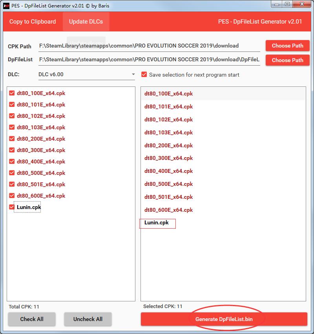Uncheck dt80_100E_x64.cpk checkbox
The image size is (314, 334).
pos(12,93)
